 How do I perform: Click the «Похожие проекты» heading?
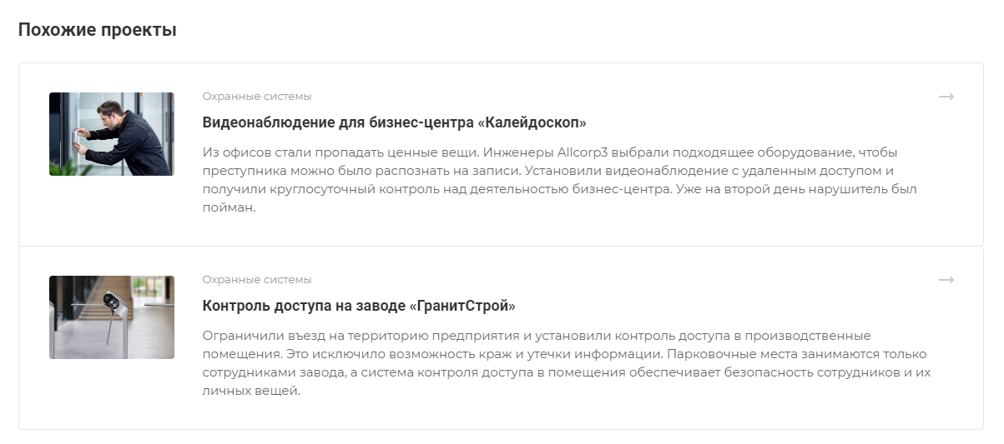[98, 31]
